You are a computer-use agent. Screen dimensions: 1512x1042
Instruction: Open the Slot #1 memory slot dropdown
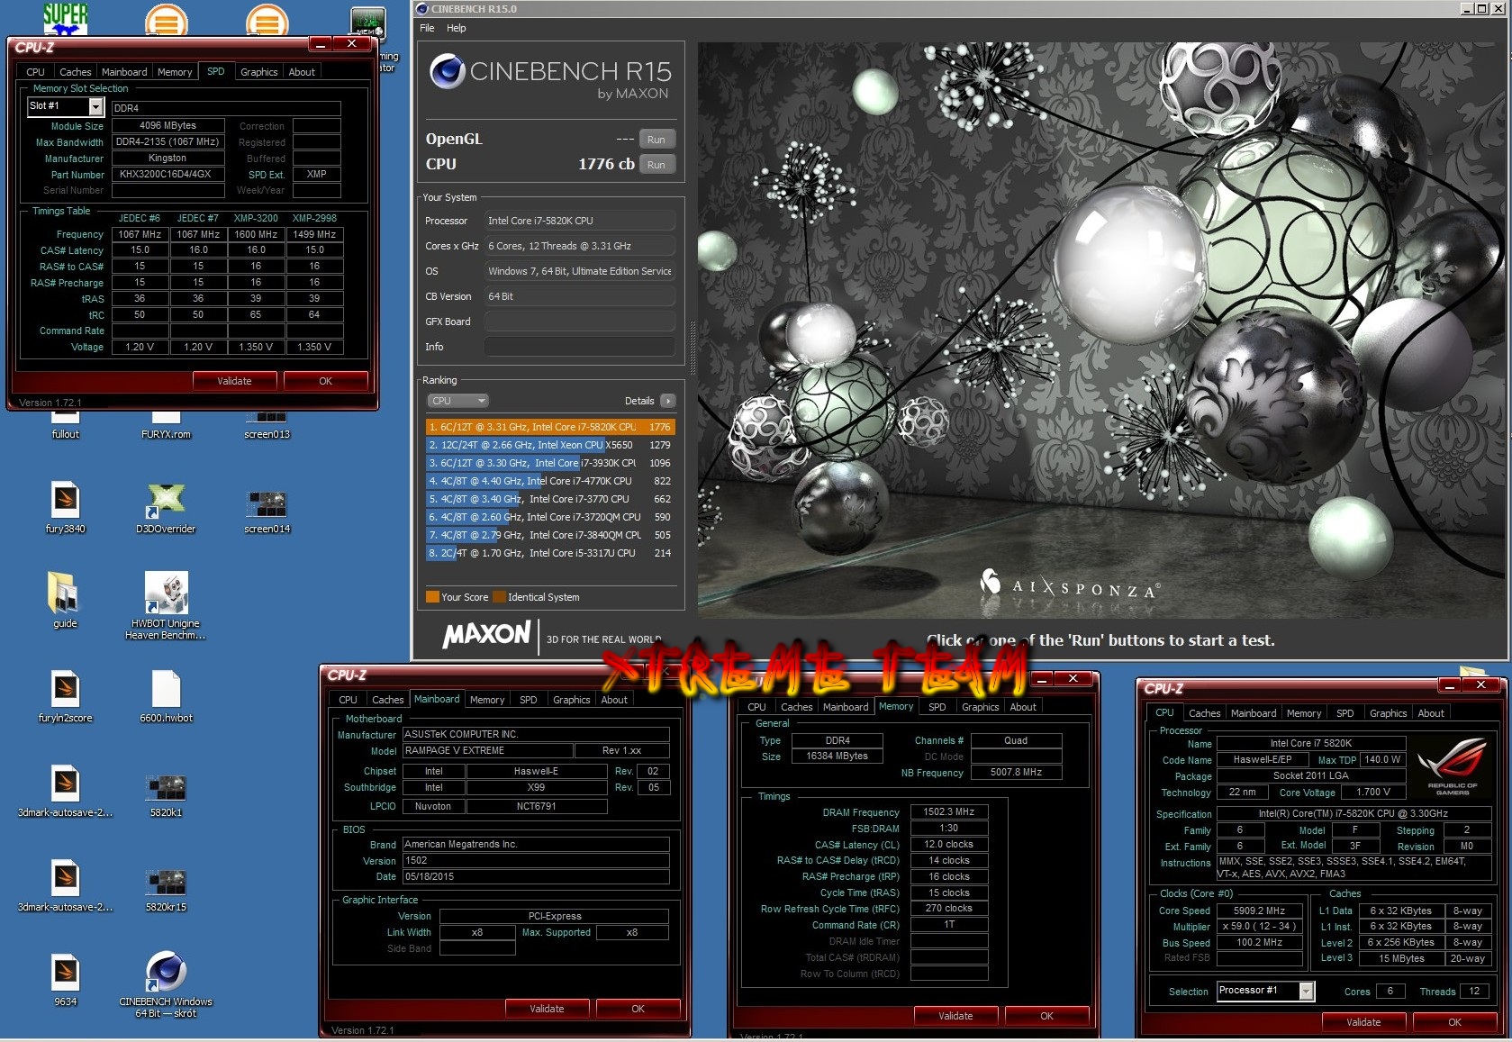pos(67,107)
